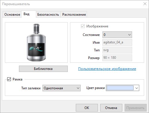Click the Тип field showing svg

(x=117, y=50)
